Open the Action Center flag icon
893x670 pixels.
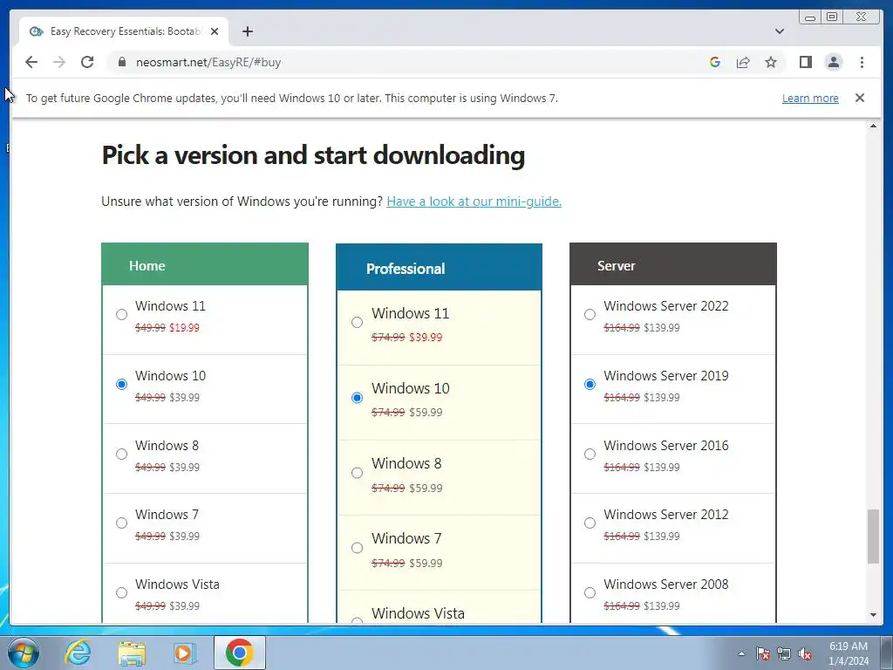tap(762, 654)
